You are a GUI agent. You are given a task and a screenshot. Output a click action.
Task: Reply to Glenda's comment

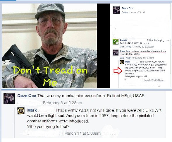[128, 47]
